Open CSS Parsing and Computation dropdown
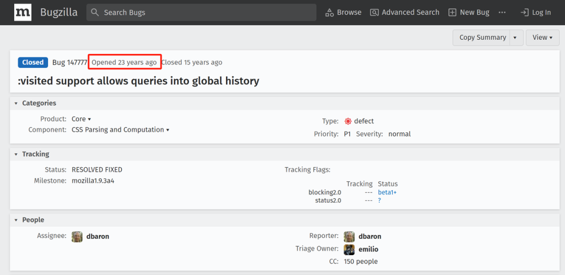Image resolution: width=565 pixels, height=275 pixels. [120, 130]
